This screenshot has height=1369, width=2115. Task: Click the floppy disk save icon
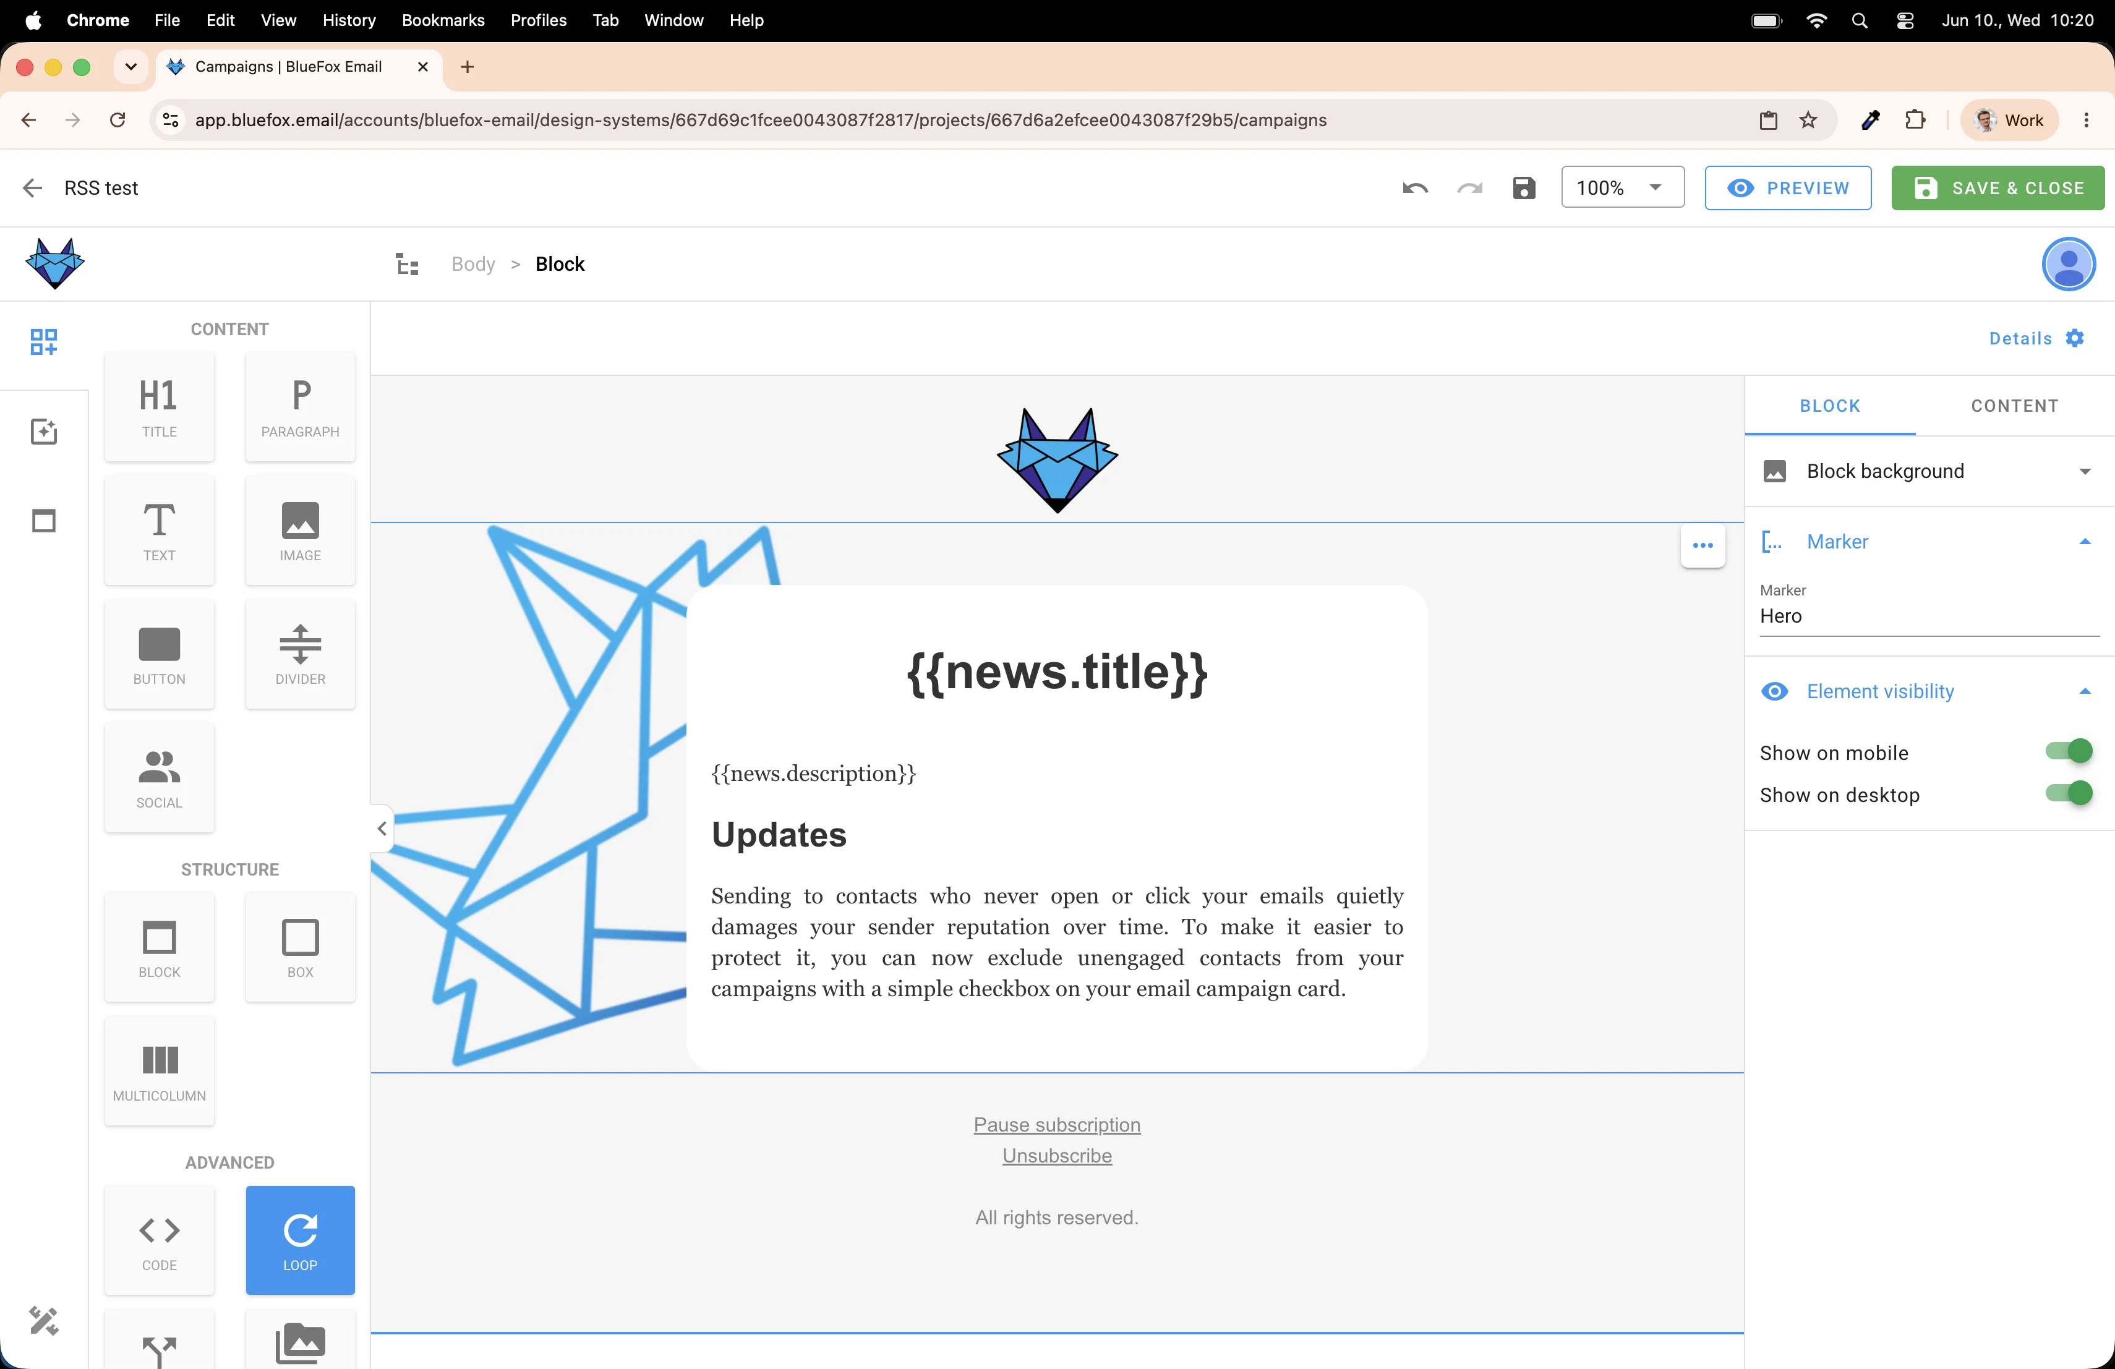pos(1524,189)
